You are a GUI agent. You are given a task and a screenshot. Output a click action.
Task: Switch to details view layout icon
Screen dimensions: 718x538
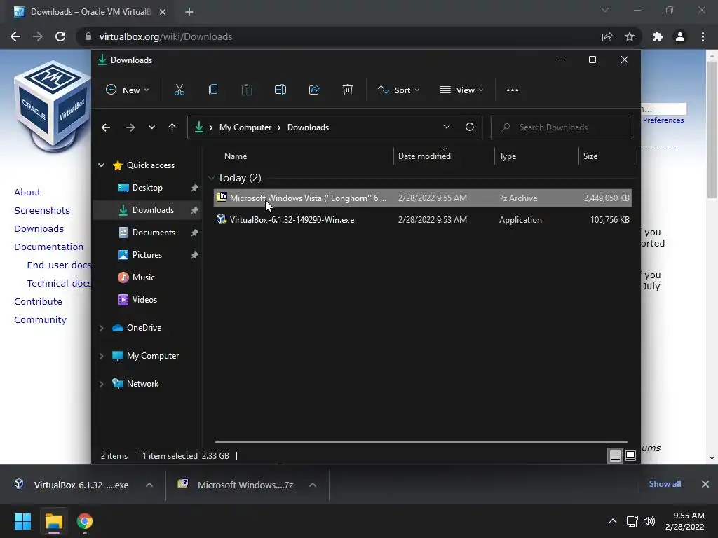[615, 455]
